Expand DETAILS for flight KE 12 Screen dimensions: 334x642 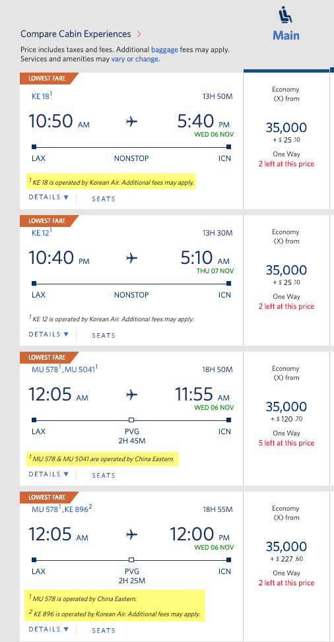pos(49,334)
